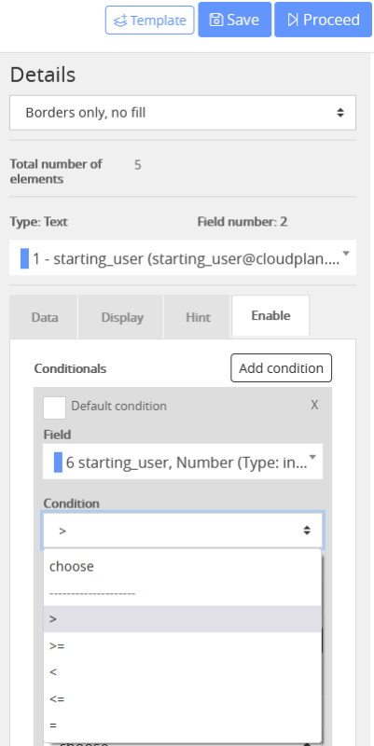Click Add condition button
The height and width of the screenshot is (746, 374).
pyautogui.click(x=282, y=367)
